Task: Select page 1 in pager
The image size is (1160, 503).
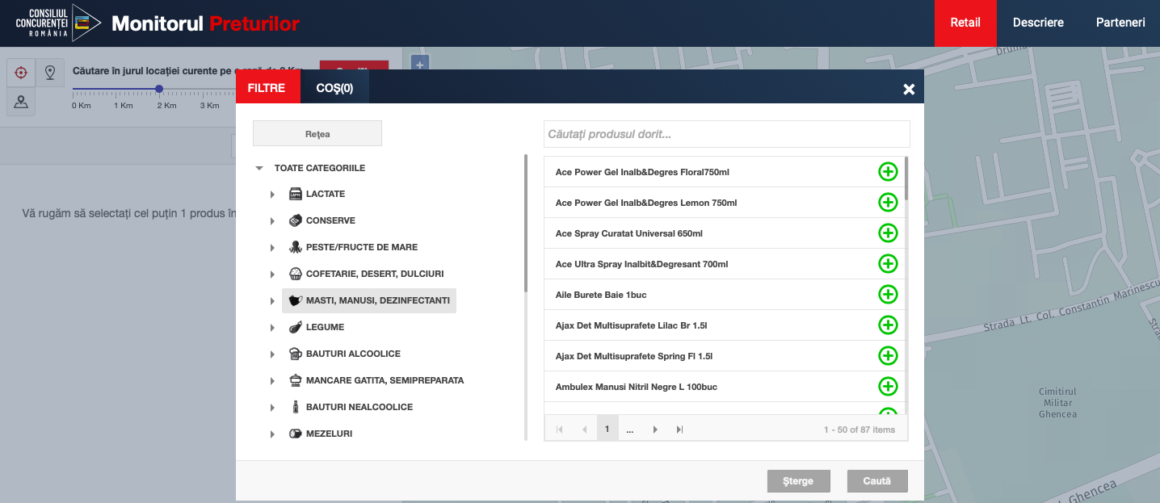Action: click(607, 430)
